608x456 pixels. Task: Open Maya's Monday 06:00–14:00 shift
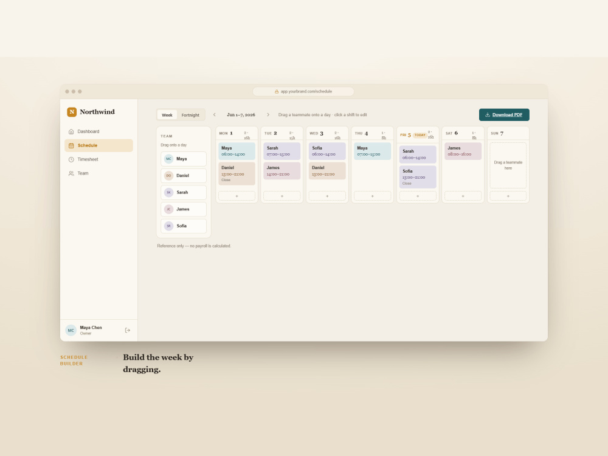[x=237, y=151]
